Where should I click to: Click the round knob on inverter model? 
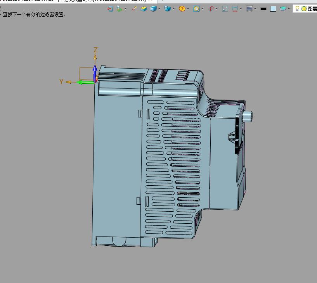click(248, 117)
